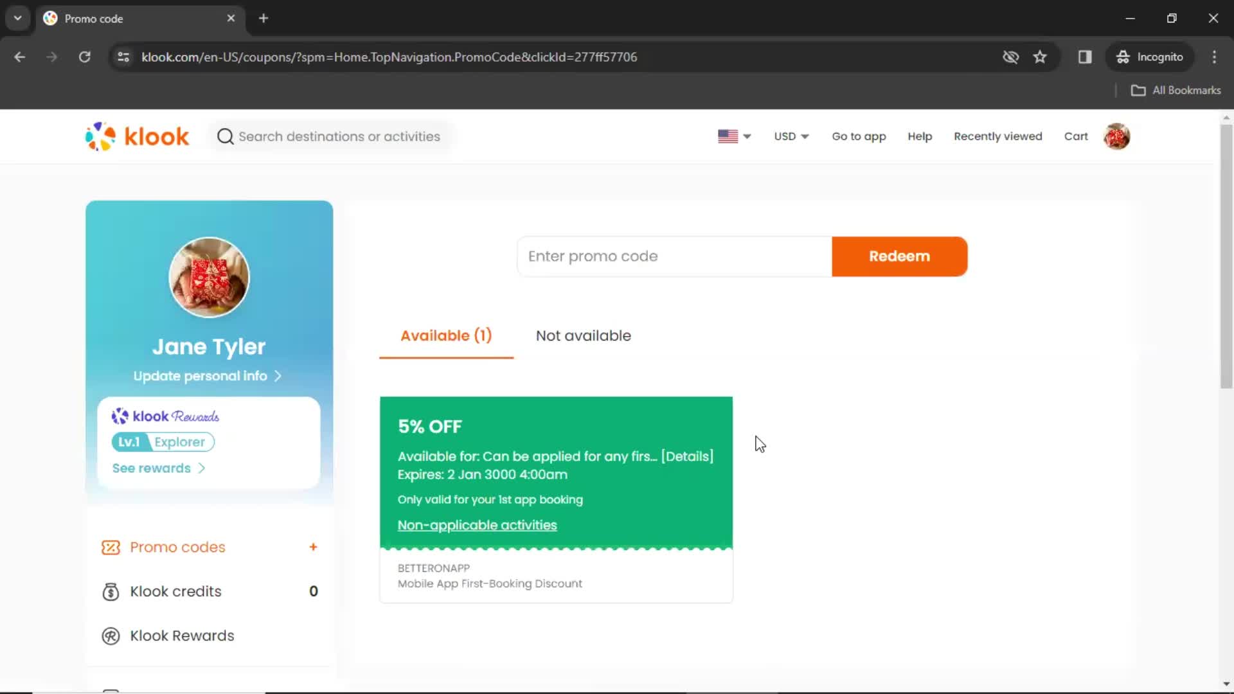Viewport: 1234px width, 694px height.
Task: Select the Promo code browser tab
Action: pyautogui.click(x=140, y=19)
